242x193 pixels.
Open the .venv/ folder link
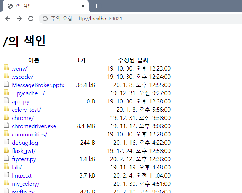(20, 68)
